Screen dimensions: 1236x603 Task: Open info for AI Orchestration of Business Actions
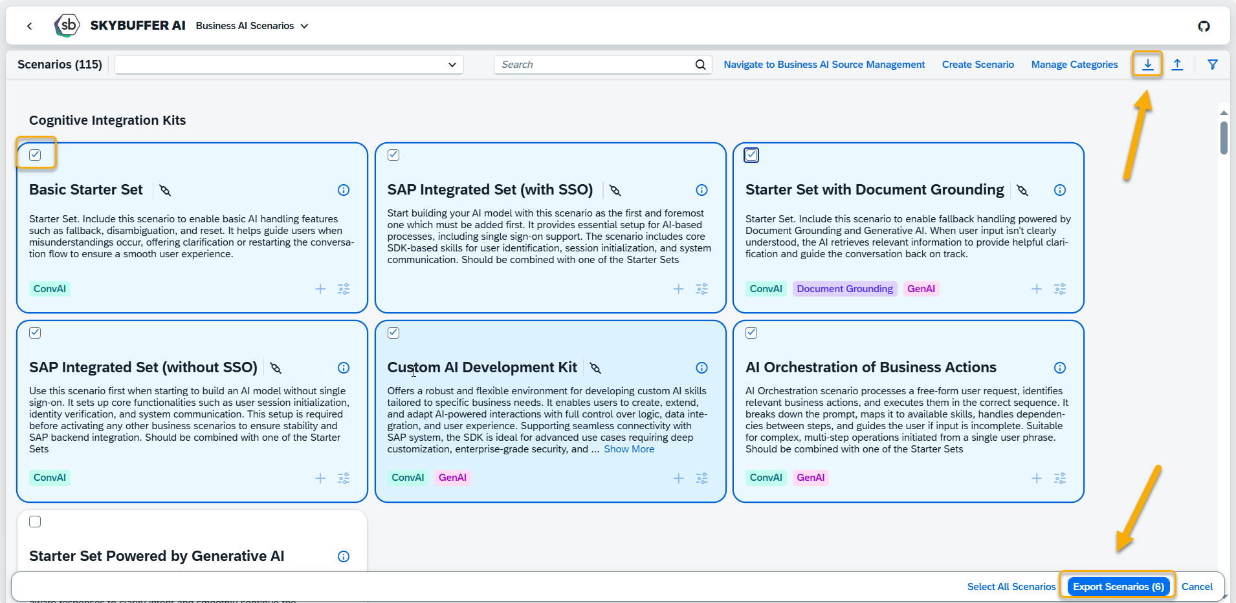pos(1060,368)
